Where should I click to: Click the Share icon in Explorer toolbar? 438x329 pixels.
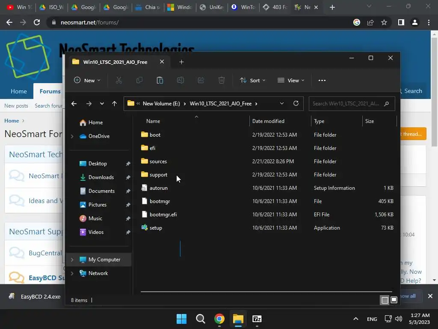201,80
